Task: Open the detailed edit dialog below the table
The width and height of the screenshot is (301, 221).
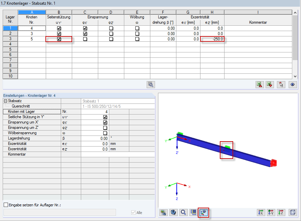Action: 150,84
